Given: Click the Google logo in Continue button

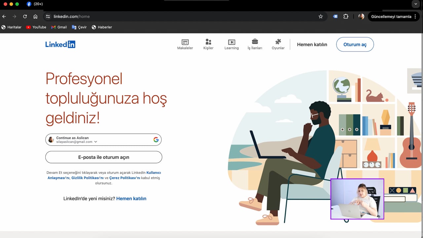Looking at the screenshot, I should tap(156, 139).
